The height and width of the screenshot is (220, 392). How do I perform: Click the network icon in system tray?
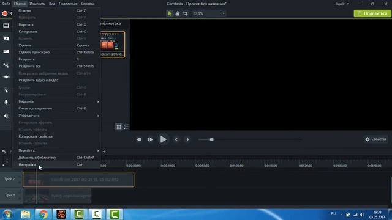(x=355, y=215)
